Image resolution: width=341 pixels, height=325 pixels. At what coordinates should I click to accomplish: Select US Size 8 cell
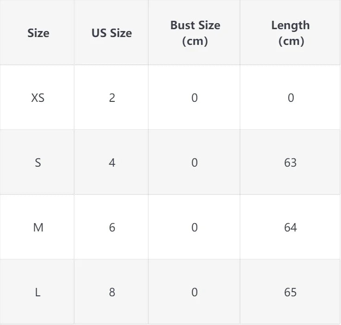(x=112, y=292)
